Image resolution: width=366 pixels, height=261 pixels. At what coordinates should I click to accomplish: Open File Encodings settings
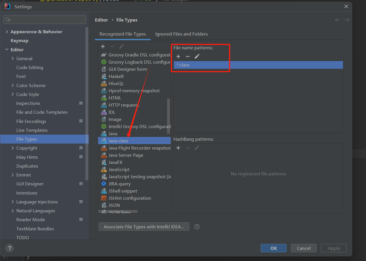[x=31, y=121]
